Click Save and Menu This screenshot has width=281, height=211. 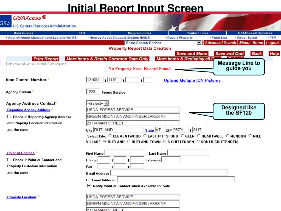click(x=192, y=54)
